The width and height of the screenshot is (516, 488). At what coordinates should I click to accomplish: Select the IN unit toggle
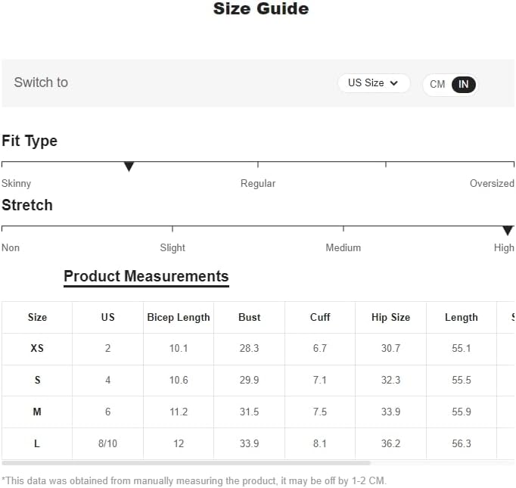463,84
